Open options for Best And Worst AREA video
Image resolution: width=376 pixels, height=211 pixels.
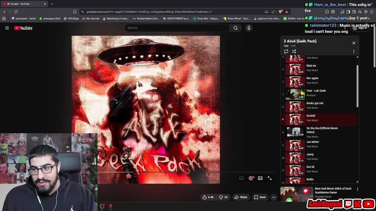(x=357, y=189)
